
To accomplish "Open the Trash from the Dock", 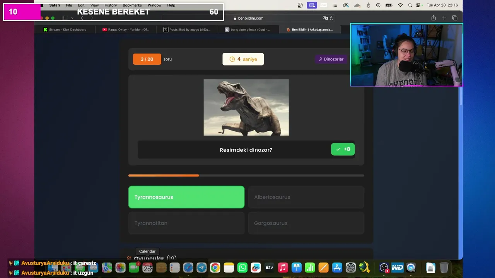I will coord(444,268).
